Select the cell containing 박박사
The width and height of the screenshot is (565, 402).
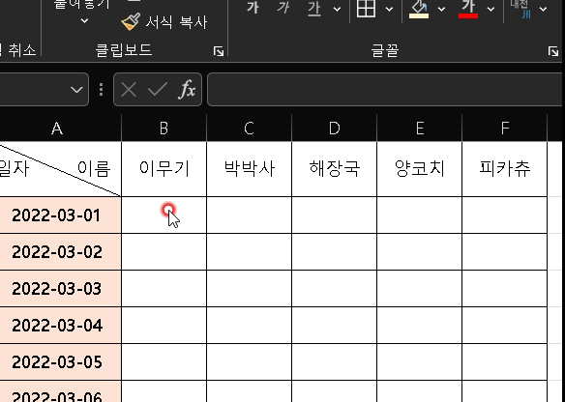tap(249, 169)
